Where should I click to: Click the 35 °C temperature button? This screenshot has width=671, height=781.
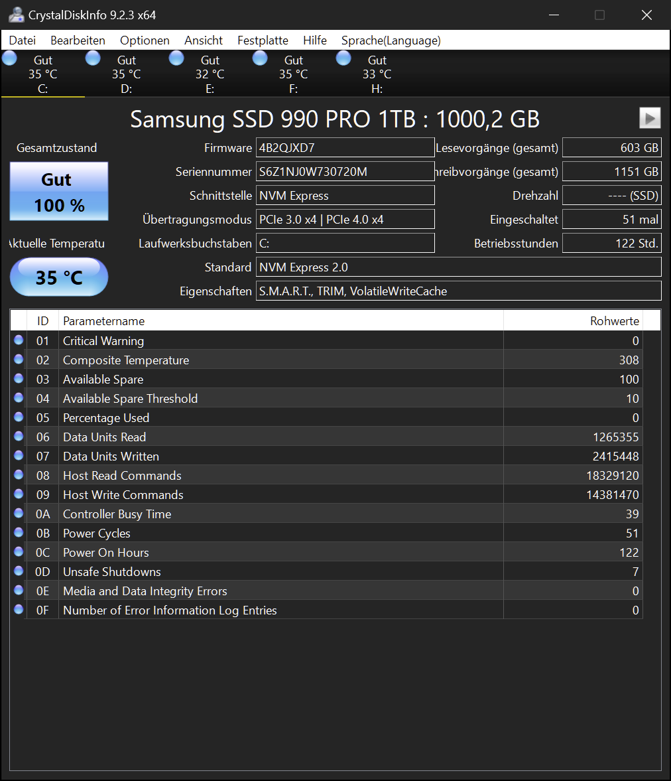[59, 277]
